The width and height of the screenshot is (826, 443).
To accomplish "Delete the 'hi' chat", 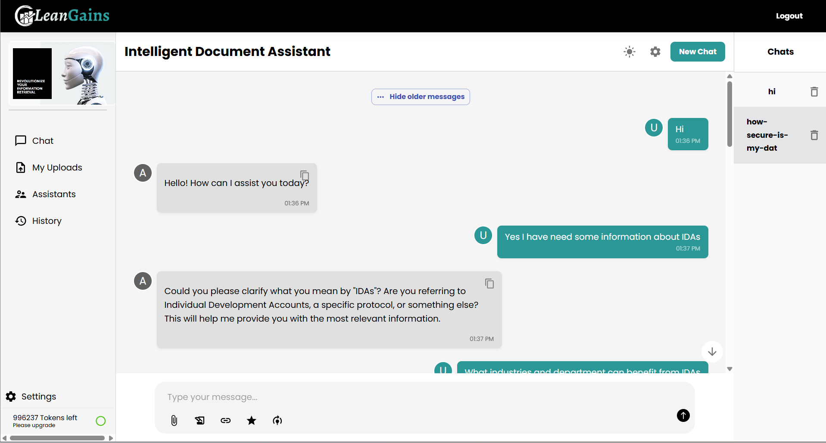I will point(814,91).
